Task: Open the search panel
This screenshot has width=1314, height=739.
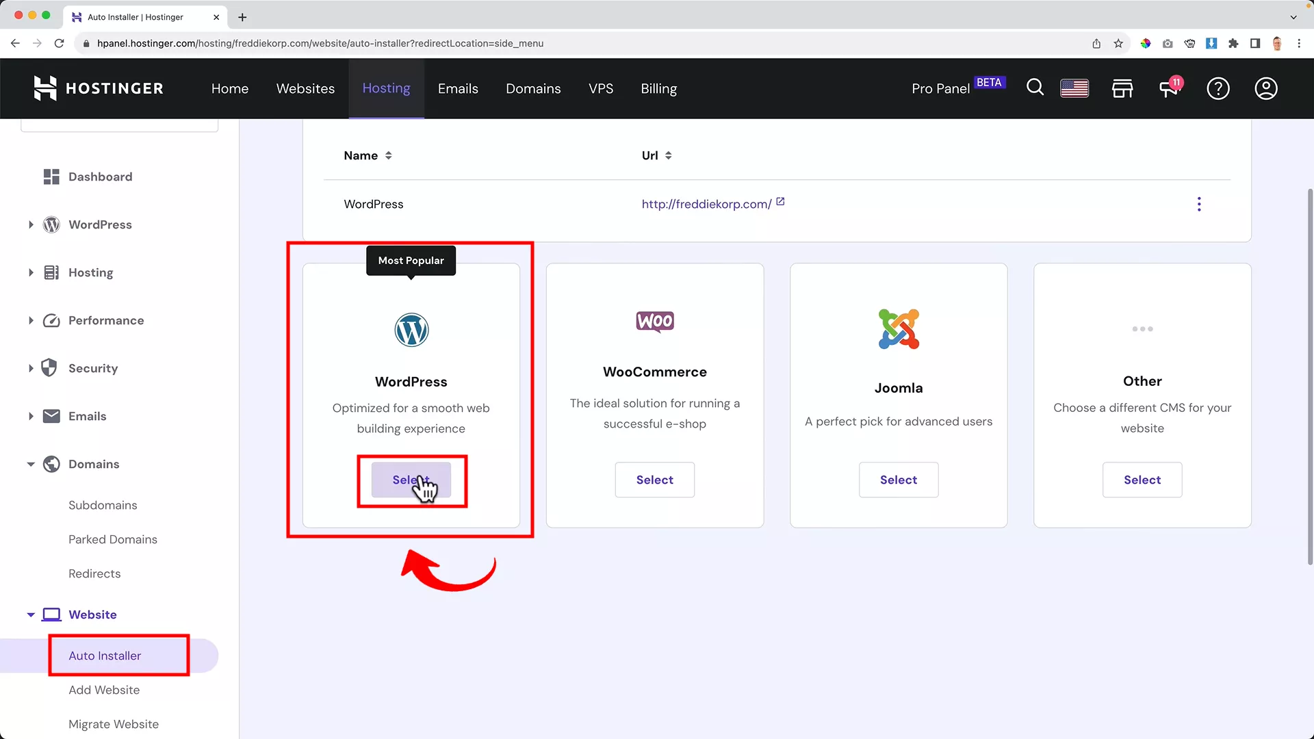Action: point(1035,88)
